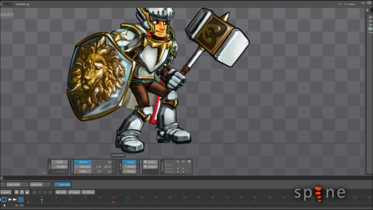Select the red keyframe at frame 30
The image size is (373, 210).
[x=113, y=202]
